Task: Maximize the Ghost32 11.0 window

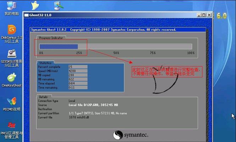Action: pyautogui.click(x=204, y=15)
